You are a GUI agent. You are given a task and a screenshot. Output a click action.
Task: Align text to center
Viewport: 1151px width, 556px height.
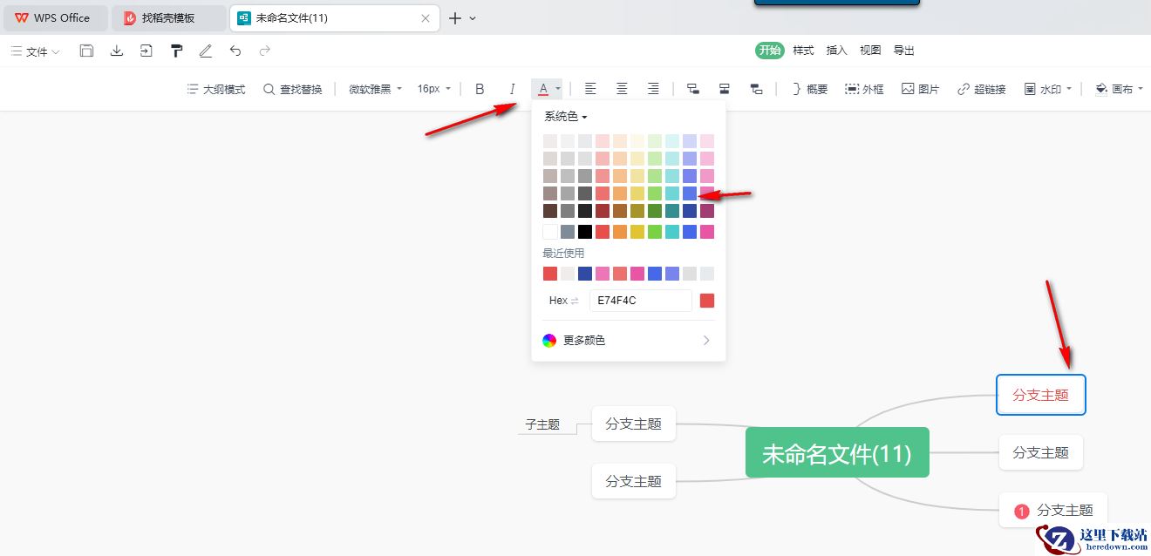click(x=622, y=89)
